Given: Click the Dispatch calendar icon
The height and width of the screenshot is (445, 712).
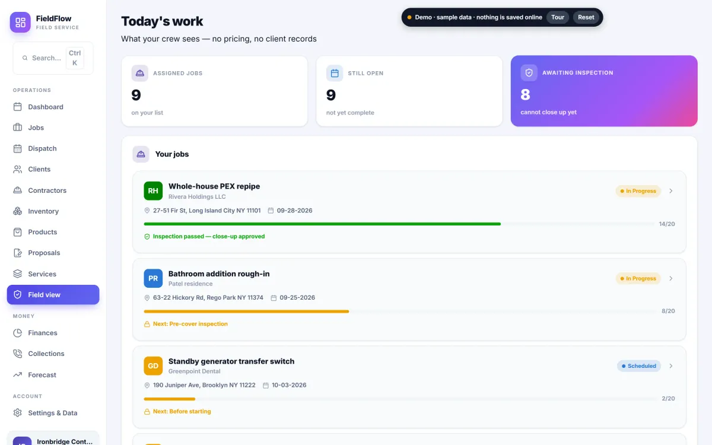Looking at the screenshot, I should click(x=18, y=148).
